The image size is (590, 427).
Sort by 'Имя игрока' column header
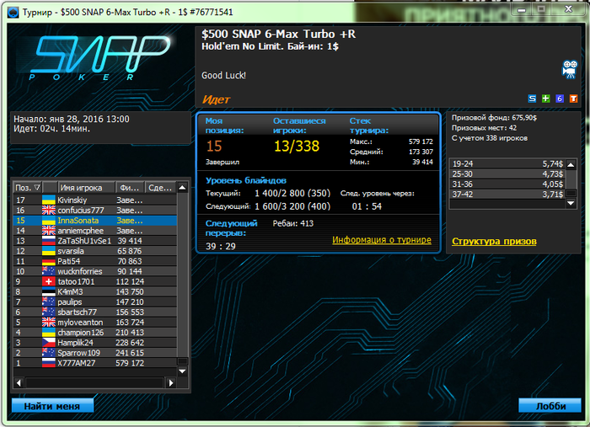point(86,187)
